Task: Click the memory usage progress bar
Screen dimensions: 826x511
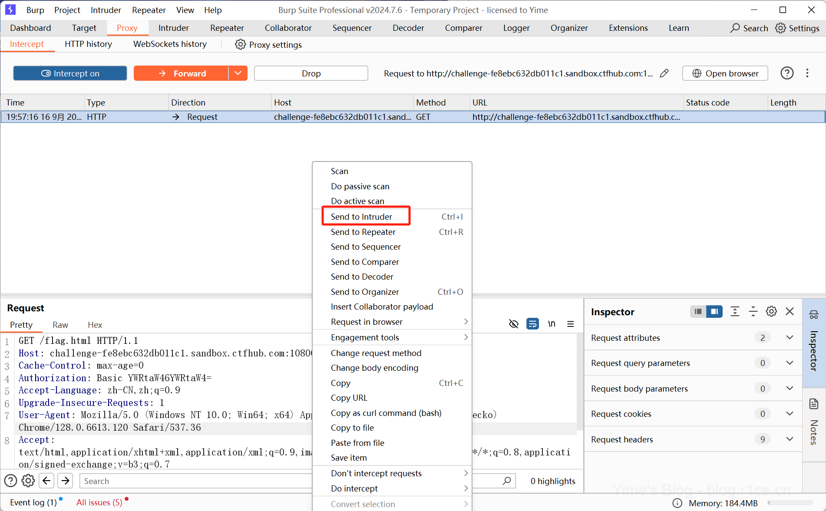Action: (x=790, y=503)
